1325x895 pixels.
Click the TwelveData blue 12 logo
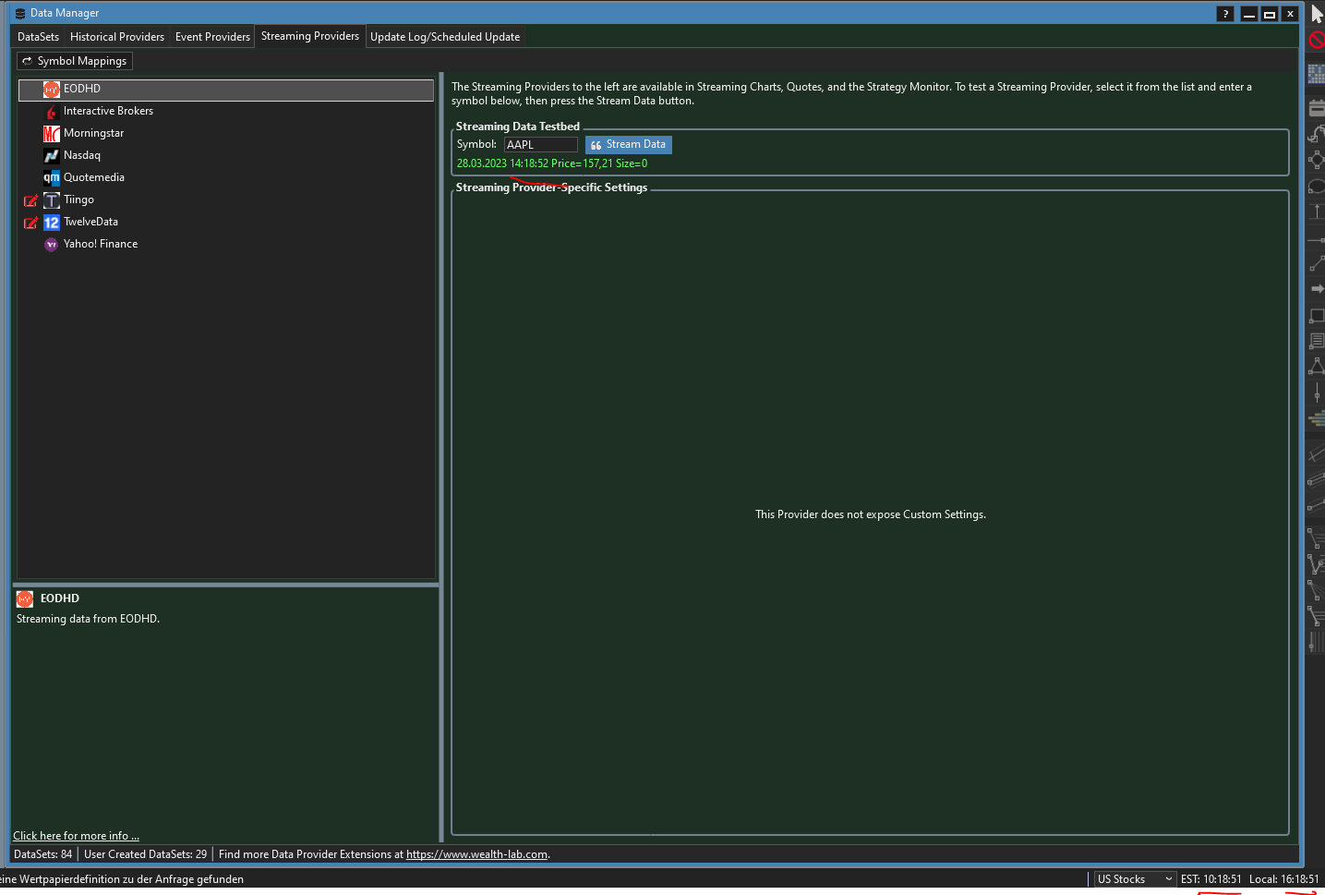click(x=52, y=223)
